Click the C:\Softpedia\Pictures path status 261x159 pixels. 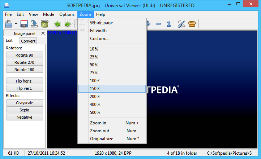click(229, 153)
